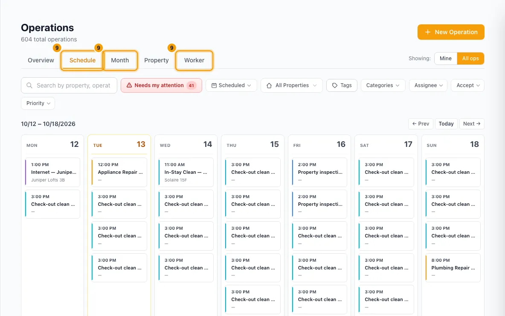Jump to Today

446,123
